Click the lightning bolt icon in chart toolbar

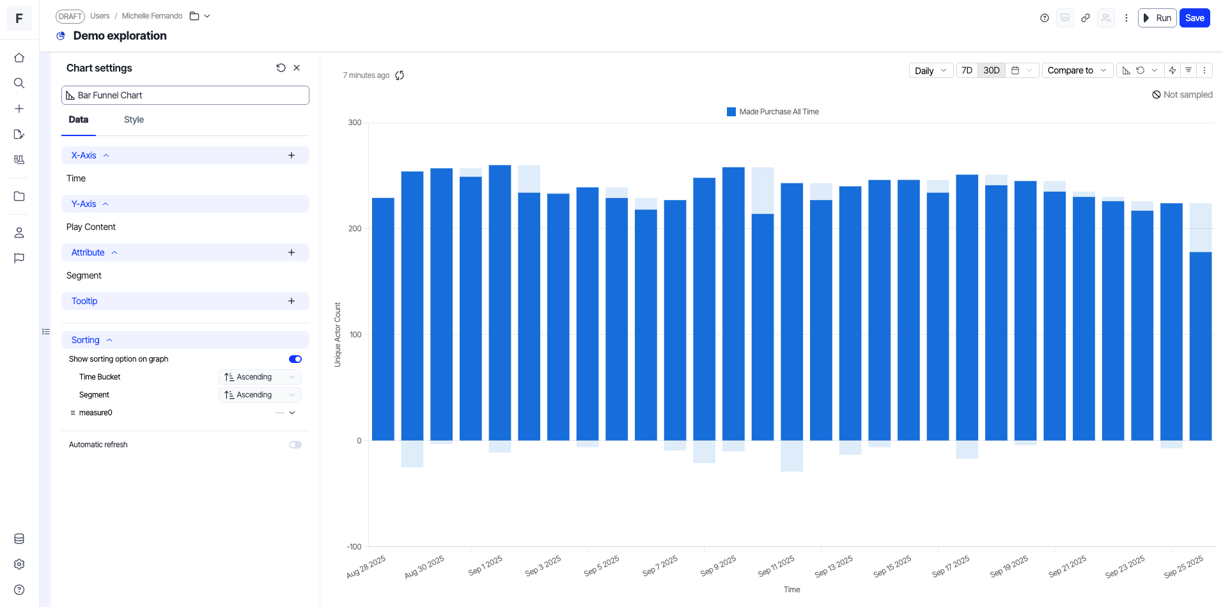coord(1172,70)
